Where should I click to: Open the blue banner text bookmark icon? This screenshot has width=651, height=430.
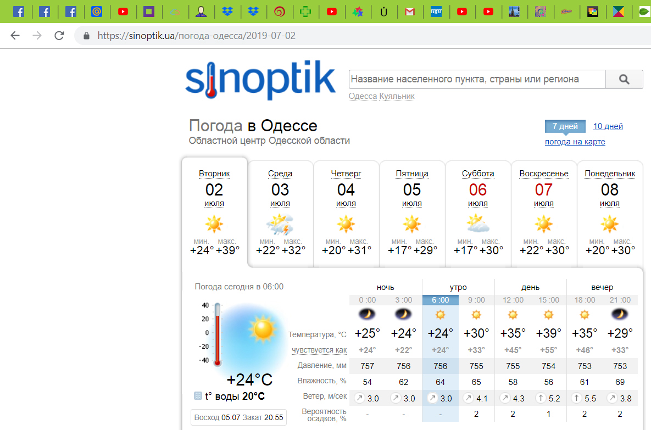click(436, 12)
